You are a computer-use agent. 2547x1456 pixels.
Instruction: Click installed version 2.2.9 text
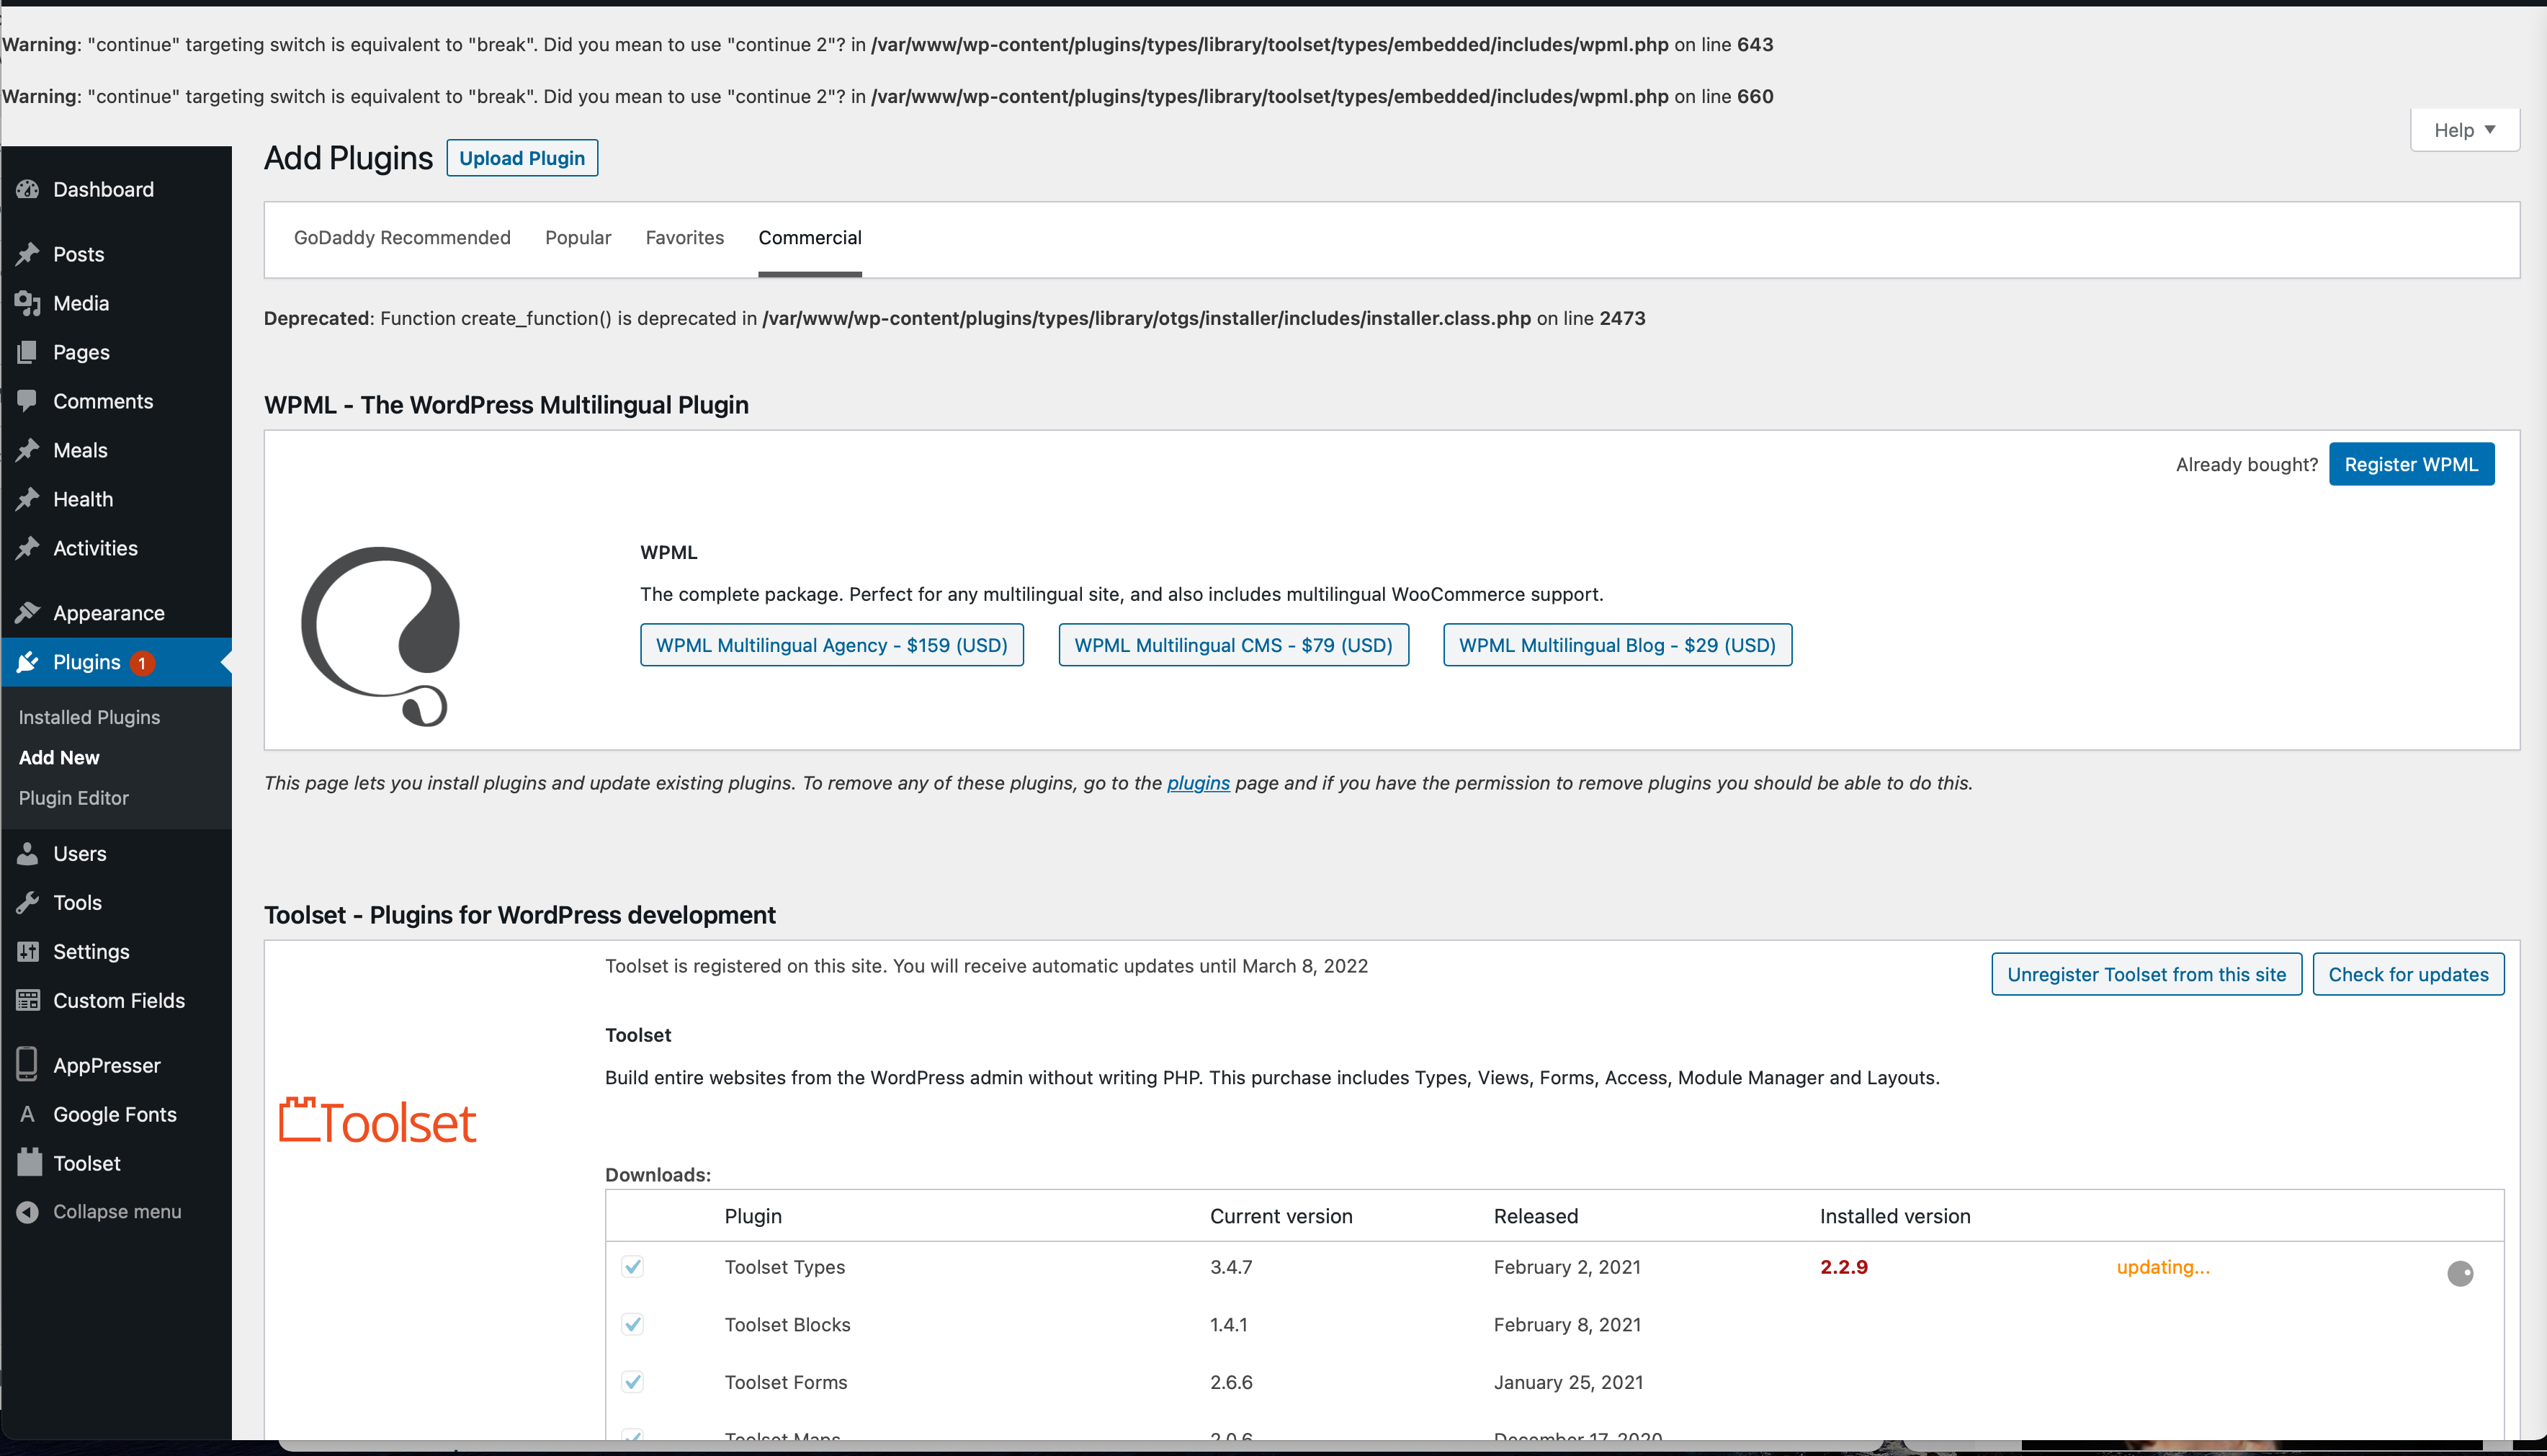[x=1843, y=1267]
